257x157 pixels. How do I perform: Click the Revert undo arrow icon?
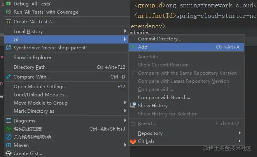point(133,124)
